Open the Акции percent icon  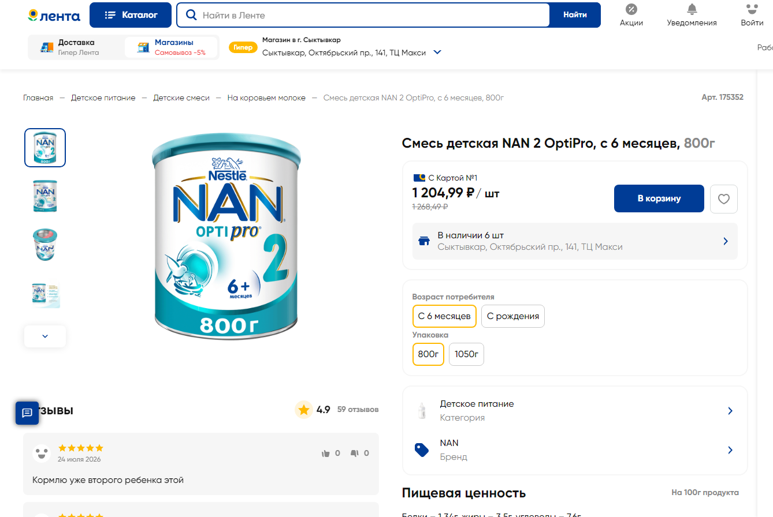coord(631,9)
